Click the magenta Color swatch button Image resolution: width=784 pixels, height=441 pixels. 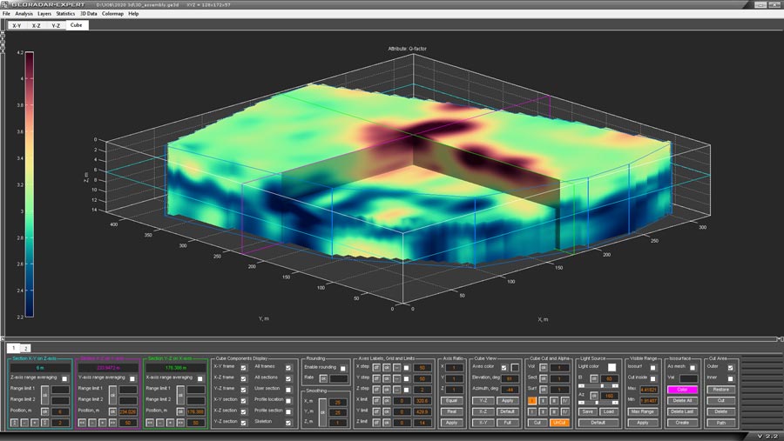(682, 390)
